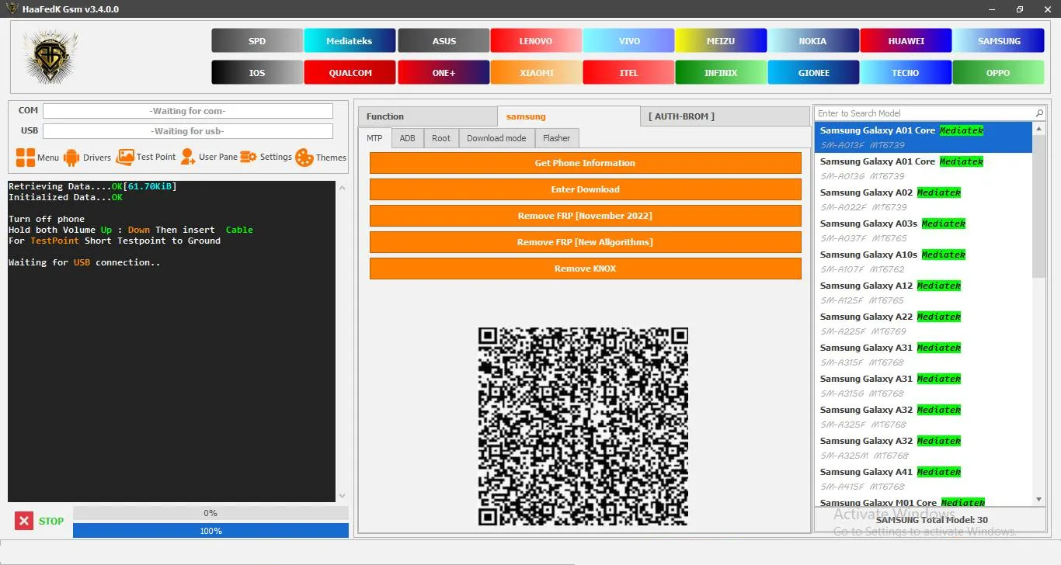
Task: Select Samsung Galaxy A12 model
Action: [x=924, y=293]
